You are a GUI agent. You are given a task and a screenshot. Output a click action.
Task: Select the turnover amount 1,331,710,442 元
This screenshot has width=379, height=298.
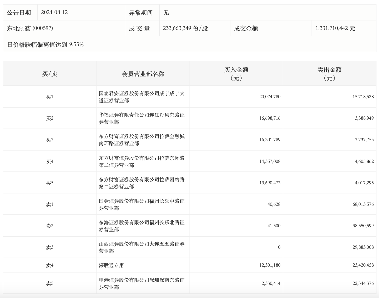point(335,28)
